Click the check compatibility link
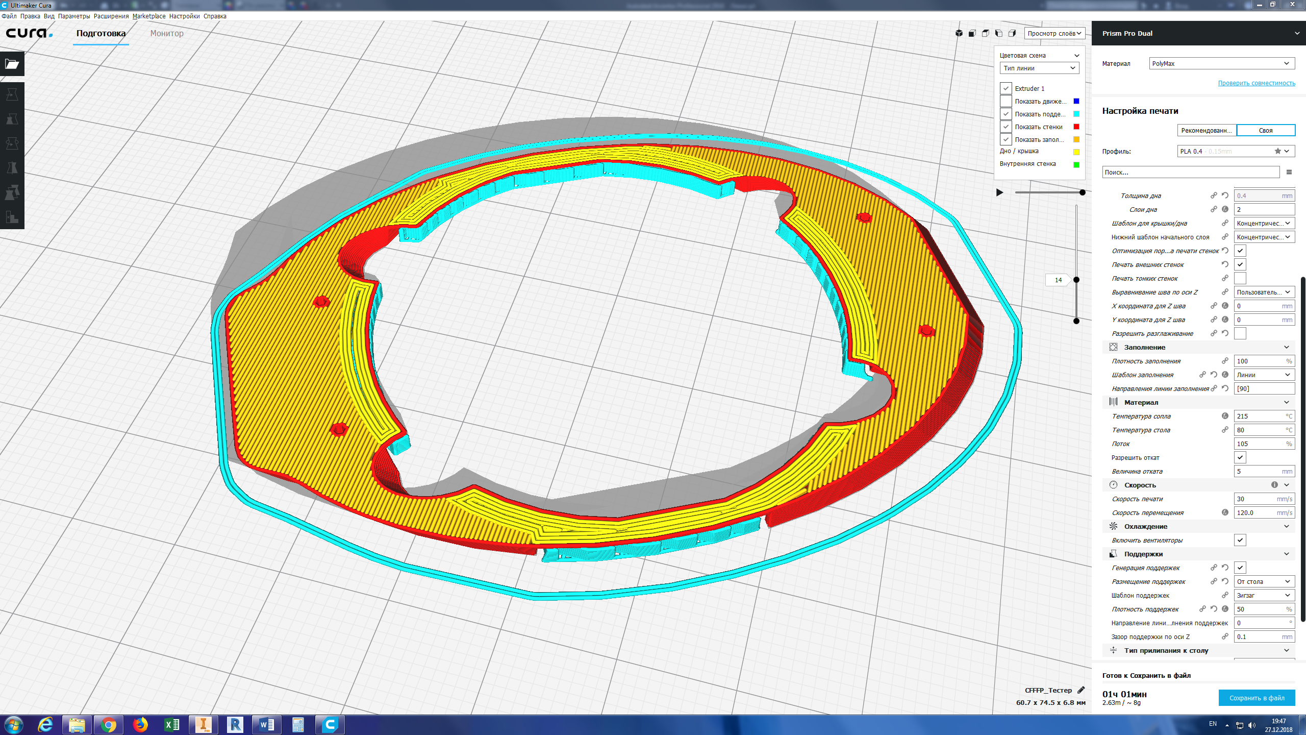Viewport: 1306px width, 735px height. 1257,83
